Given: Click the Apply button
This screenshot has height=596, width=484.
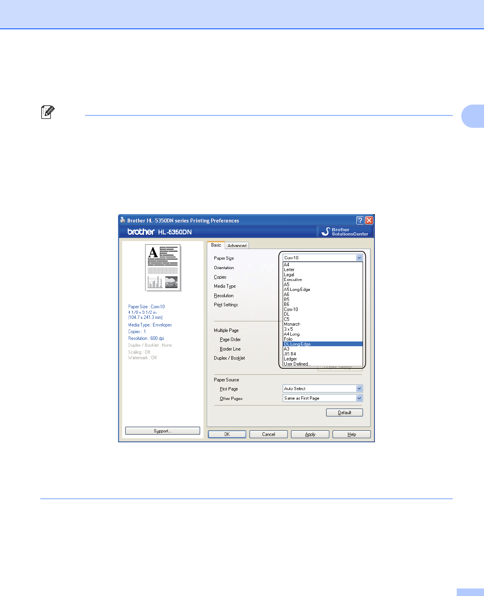Looking at the screenshot, I should pos(310,434).
